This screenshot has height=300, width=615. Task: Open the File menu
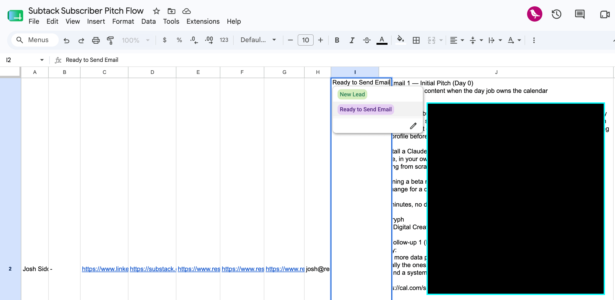(x=34, y=21)
